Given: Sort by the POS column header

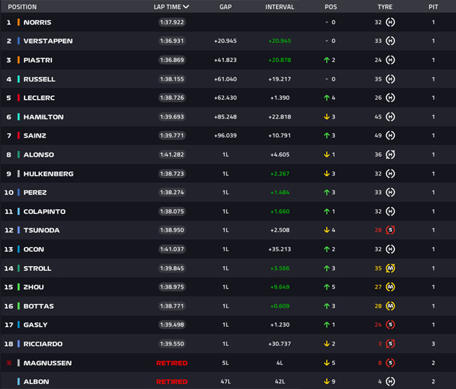Looking at the screenshot, I should pyautogui.click(x=330, y=7).
